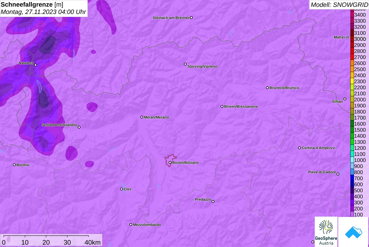Screen dimensions: 369x247
Task: Select the green 1500 m legend color
Action: click(x=352, y=130)
